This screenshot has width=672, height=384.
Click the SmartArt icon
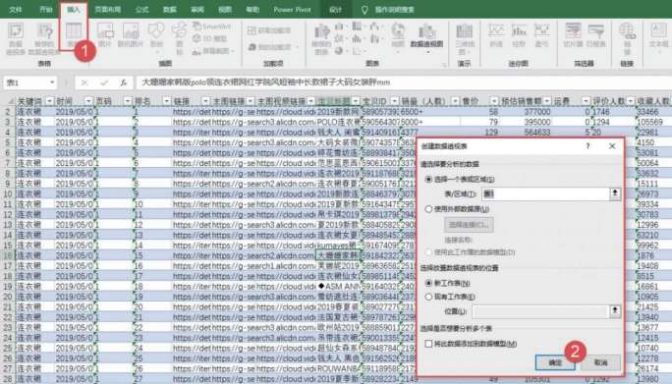click(x=211, y=27)
